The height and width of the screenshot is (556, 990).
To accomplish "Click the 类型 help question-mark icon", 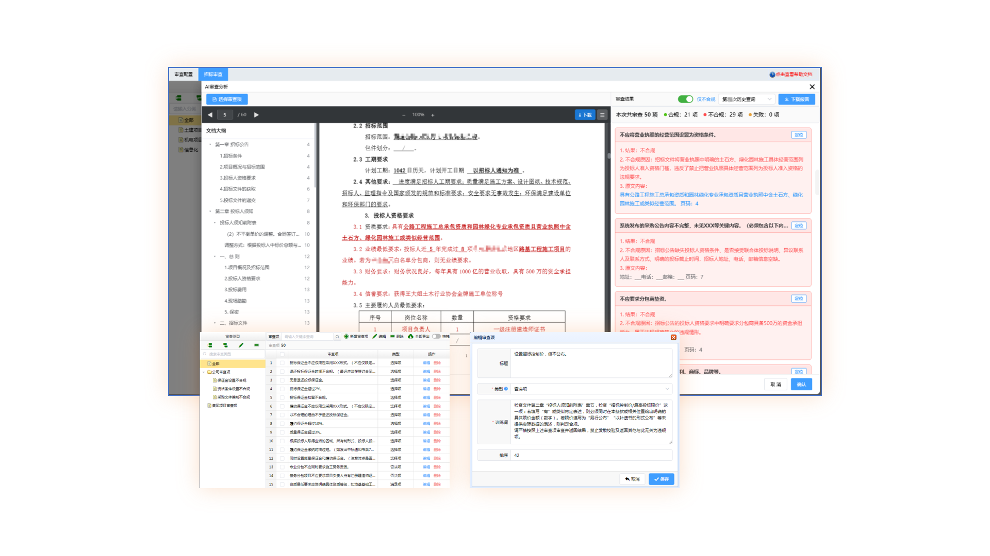I will [x=506, y=389].
